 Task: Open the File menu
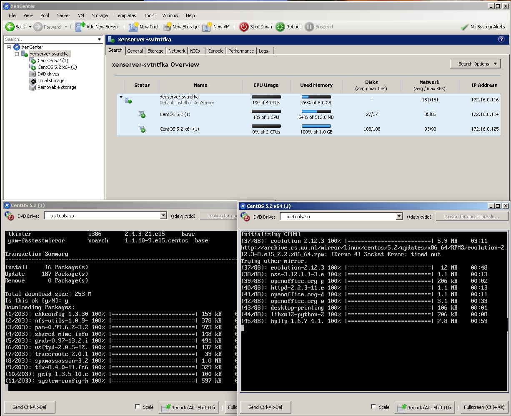pyautogui.click(x=12, y=15)
